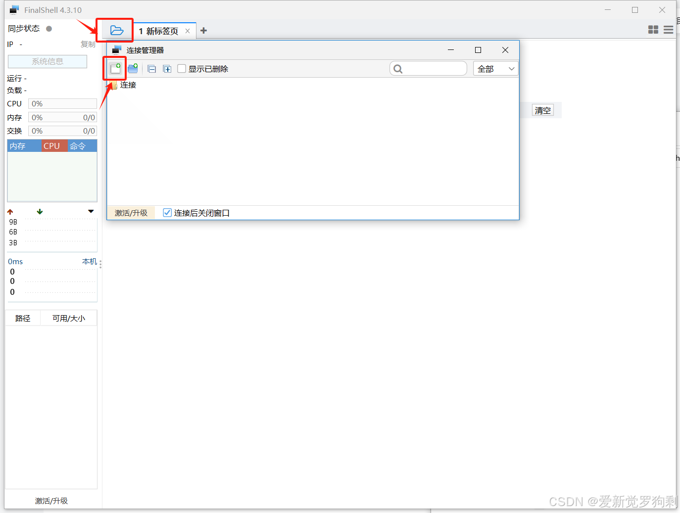Open the hamburger main menu
Image resolution: width=680 pixels, height=513 pixels.
click(669, 30)
